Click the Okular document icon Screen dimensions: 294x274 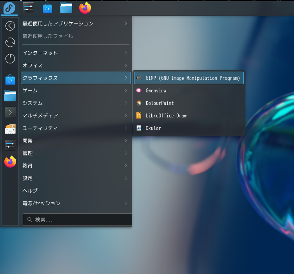click(x=139, y=128)
